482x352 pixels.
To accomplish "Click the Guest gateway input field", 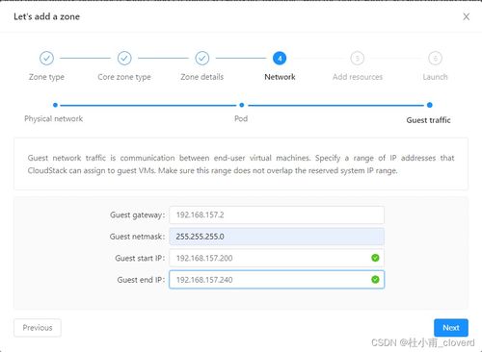I will [277, 214].
